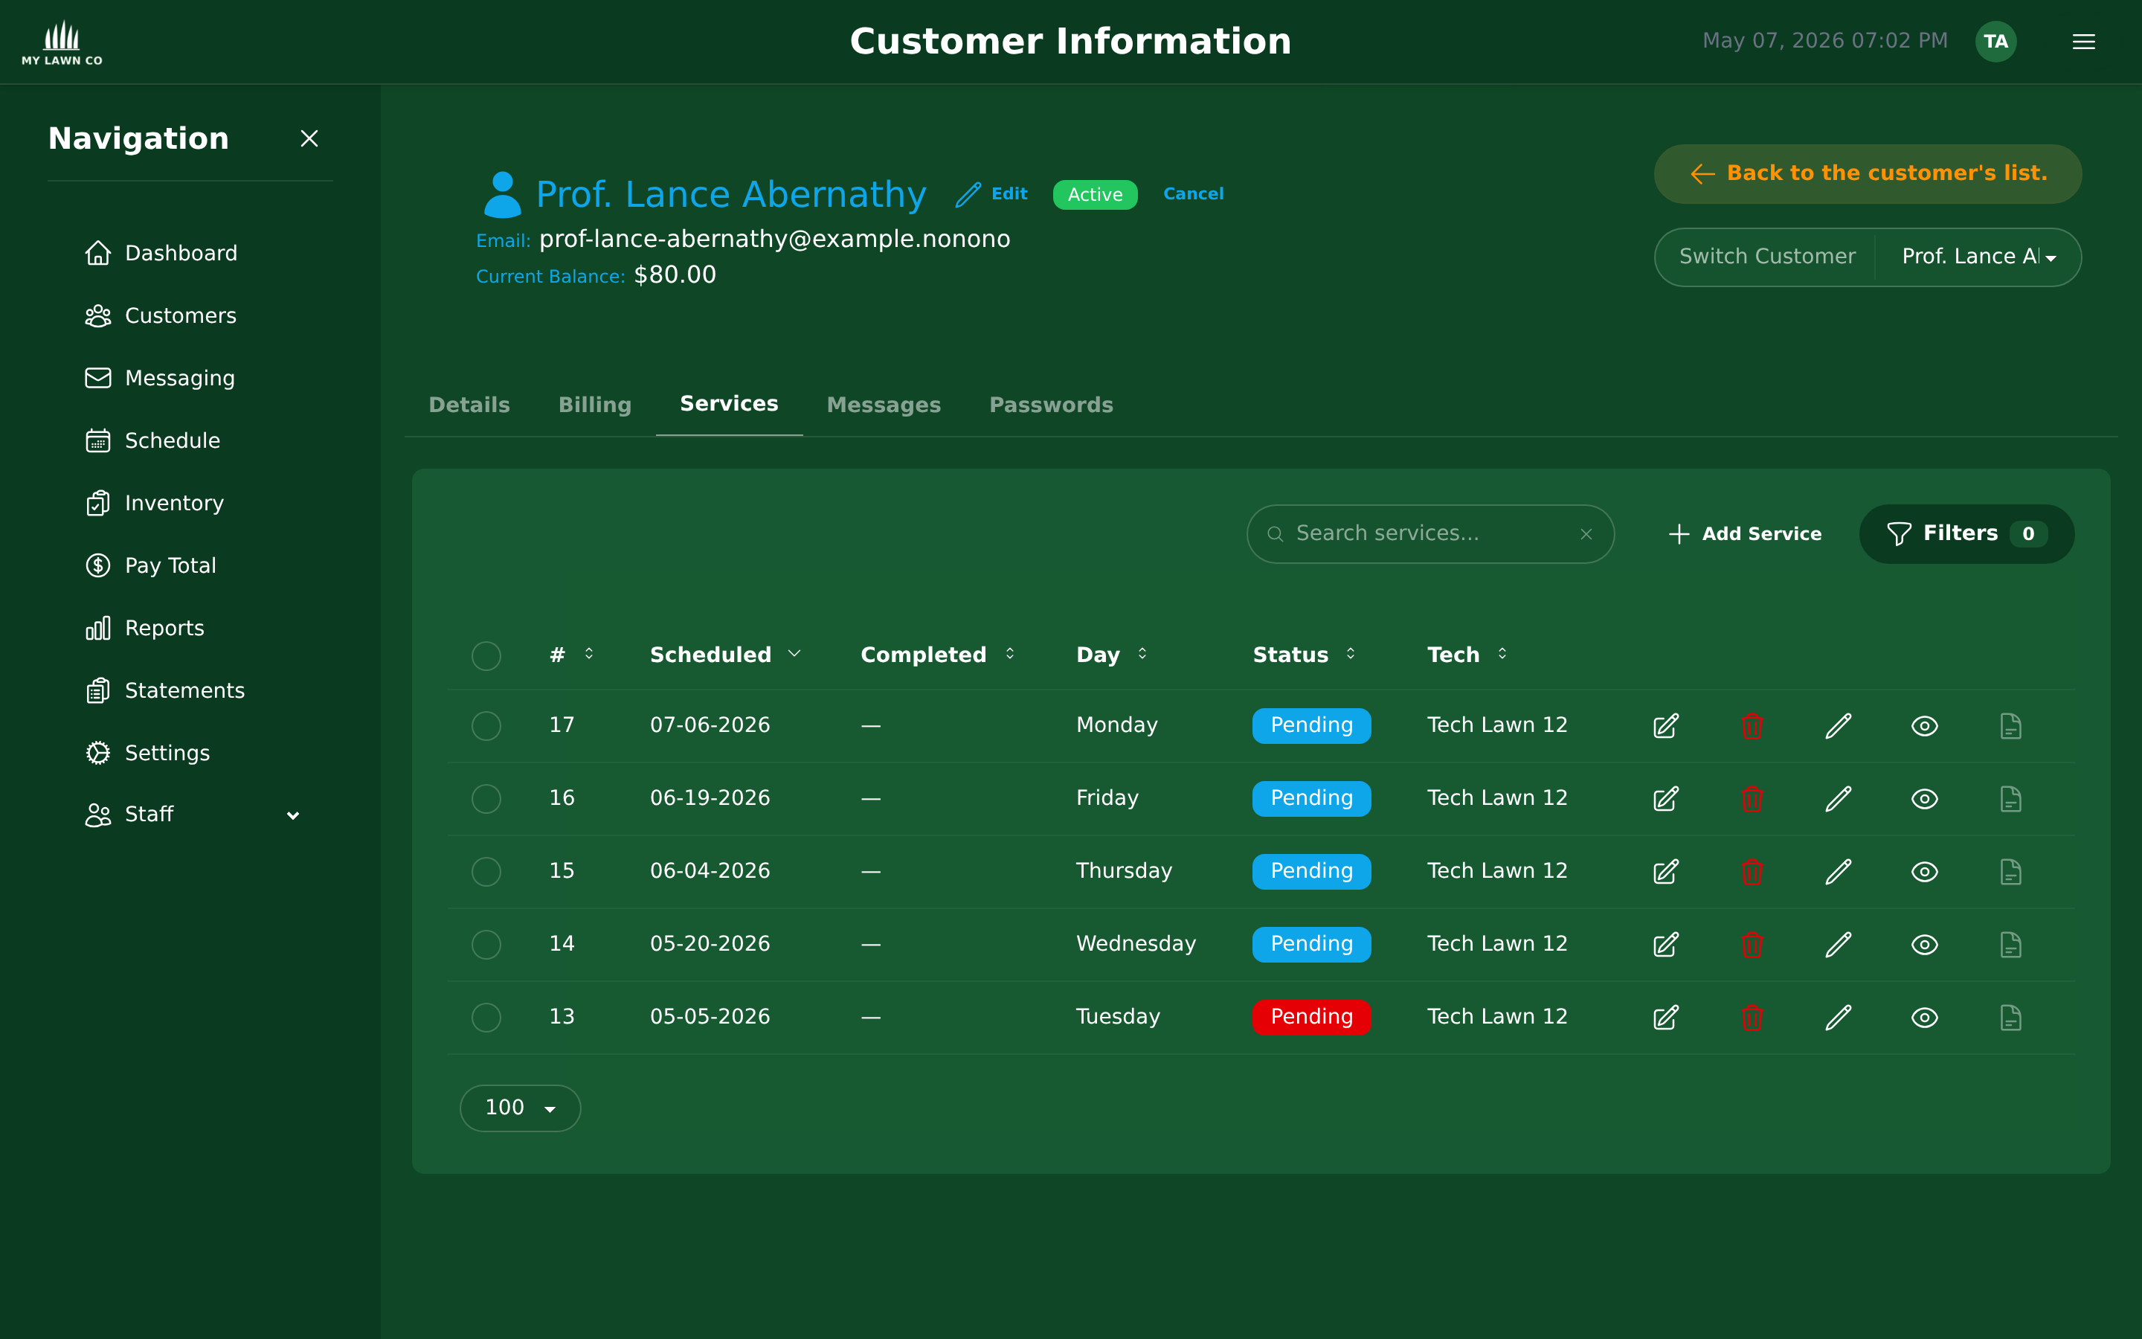This screenshot has width=2142, height=1339.
Task: Delete service 15 with trash icon
Action: (1752, 871)
